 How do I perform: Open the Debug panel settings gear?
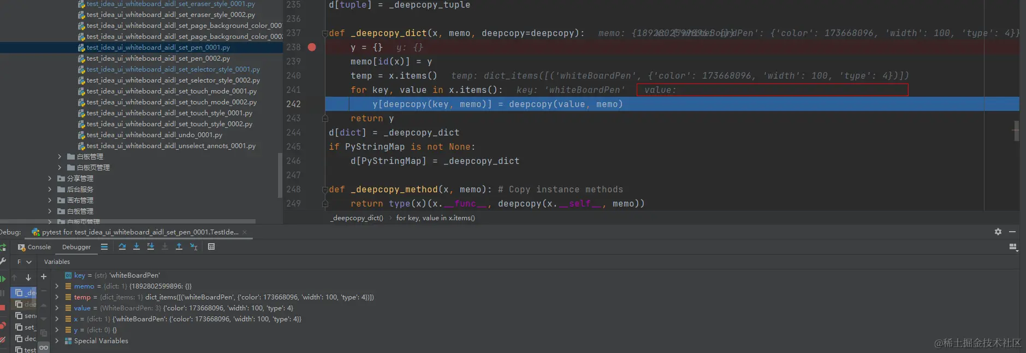[x=998, y=232]
